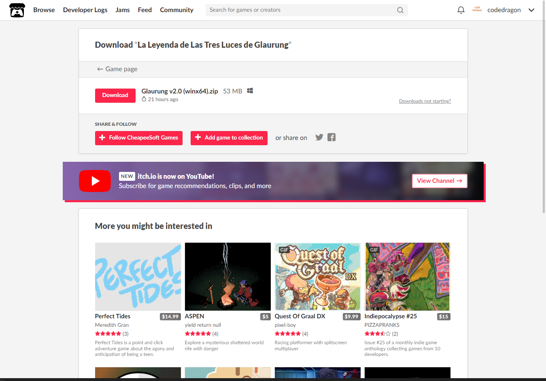Click the search magnifier icon

(x=400, y=10)
